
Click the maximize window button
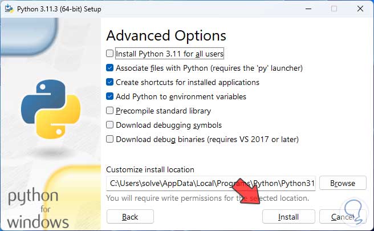point(334,9)
